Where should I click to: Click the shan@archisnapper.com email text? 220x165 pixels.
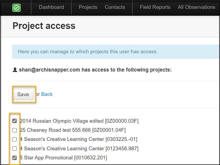(50, 70)
